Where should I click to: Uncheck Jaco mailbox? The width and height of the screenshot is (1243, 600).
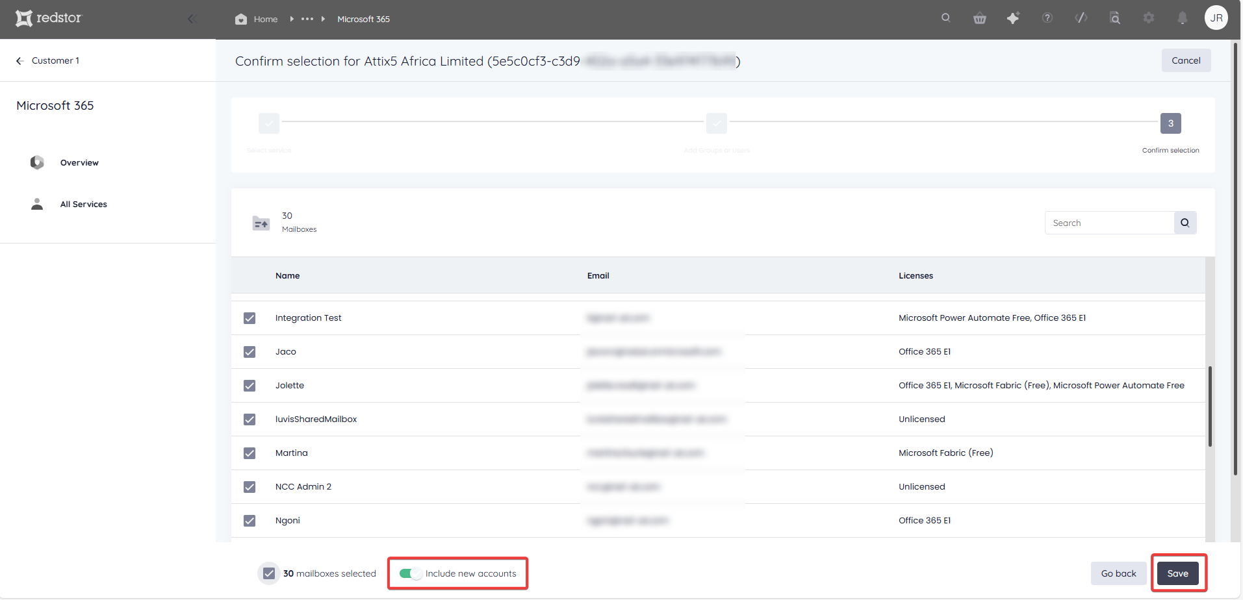click(250, 352)
